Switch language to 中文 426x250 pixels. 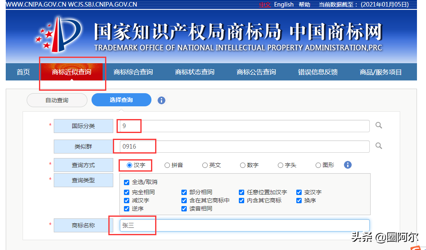coord(265,5)
